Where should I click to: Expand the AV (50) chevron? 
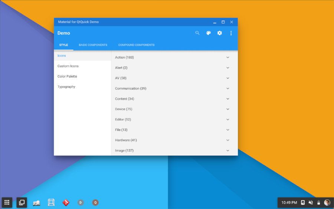228,78
